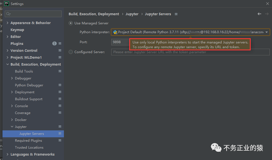Screen dimensions: 272x160
Task: Click project-level icon next to Coverage
Action: pos(60,113)
